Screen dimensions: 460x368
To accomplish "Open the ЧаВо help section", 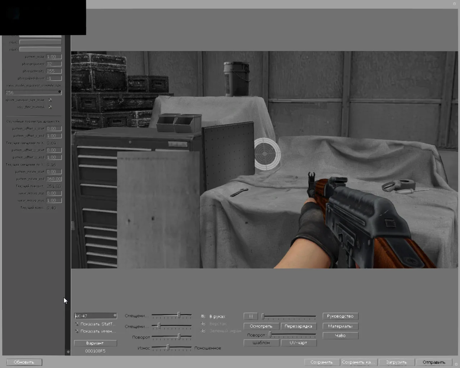I will click(340, 335).
